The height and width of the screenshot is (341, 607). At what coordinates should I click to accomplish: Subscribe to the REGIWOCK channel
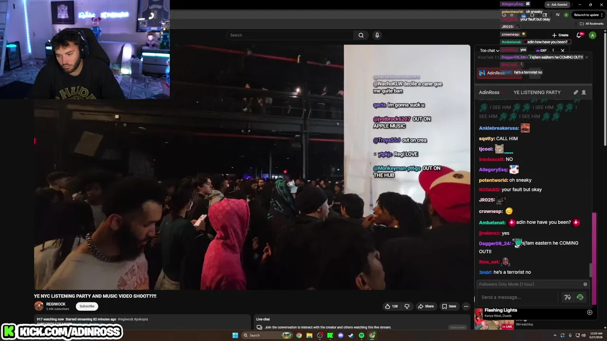click(x=87, y=306)
